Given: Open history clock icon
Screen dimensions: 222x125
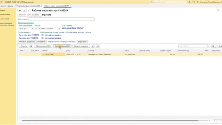Looking at the screenshot, I should tap(194, 2).
